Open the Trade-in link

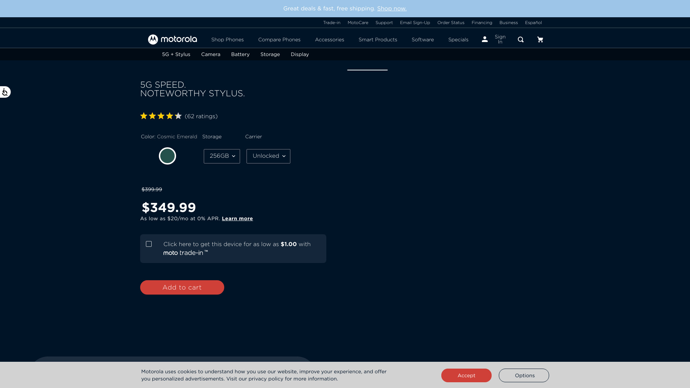(332, 23)
